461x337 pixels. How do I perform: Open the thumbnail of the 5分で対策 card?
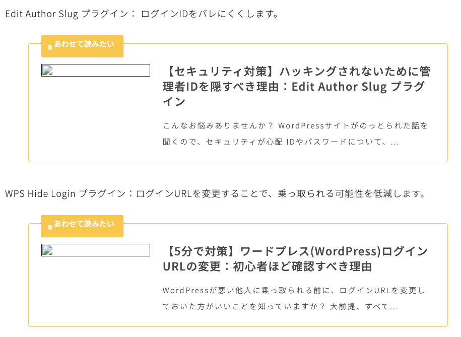96,250
